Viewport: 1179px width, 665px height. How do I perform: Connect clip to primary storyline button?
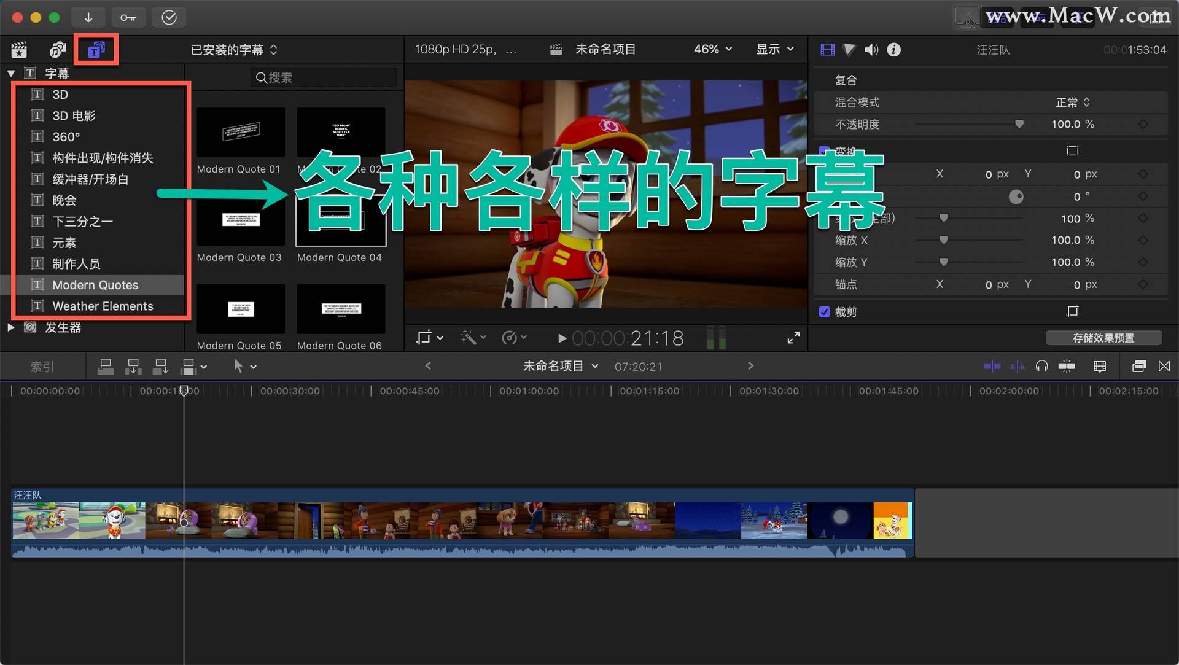pos(106,367)
